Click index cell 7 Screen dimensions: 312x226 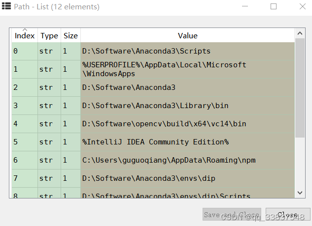(x=25, y=178)
